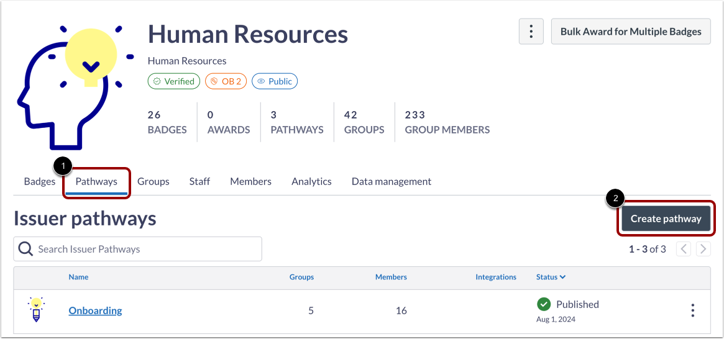The image size is (724, 339).
Task: Open the Data management tab
Action: point(392,181)
